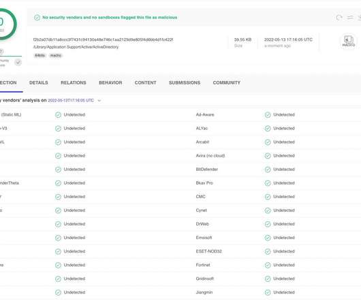The image size is (361, 301).
Task: Click the Undetected check icon for Bkav Pro
Action: coord(268,183)
